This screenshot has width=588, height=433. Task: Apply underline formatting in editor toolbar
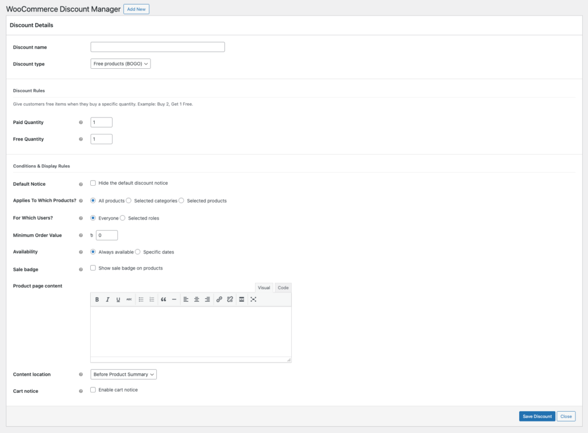coord(118,299)
